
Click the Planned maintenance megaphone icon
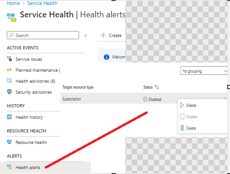[9, 70]
